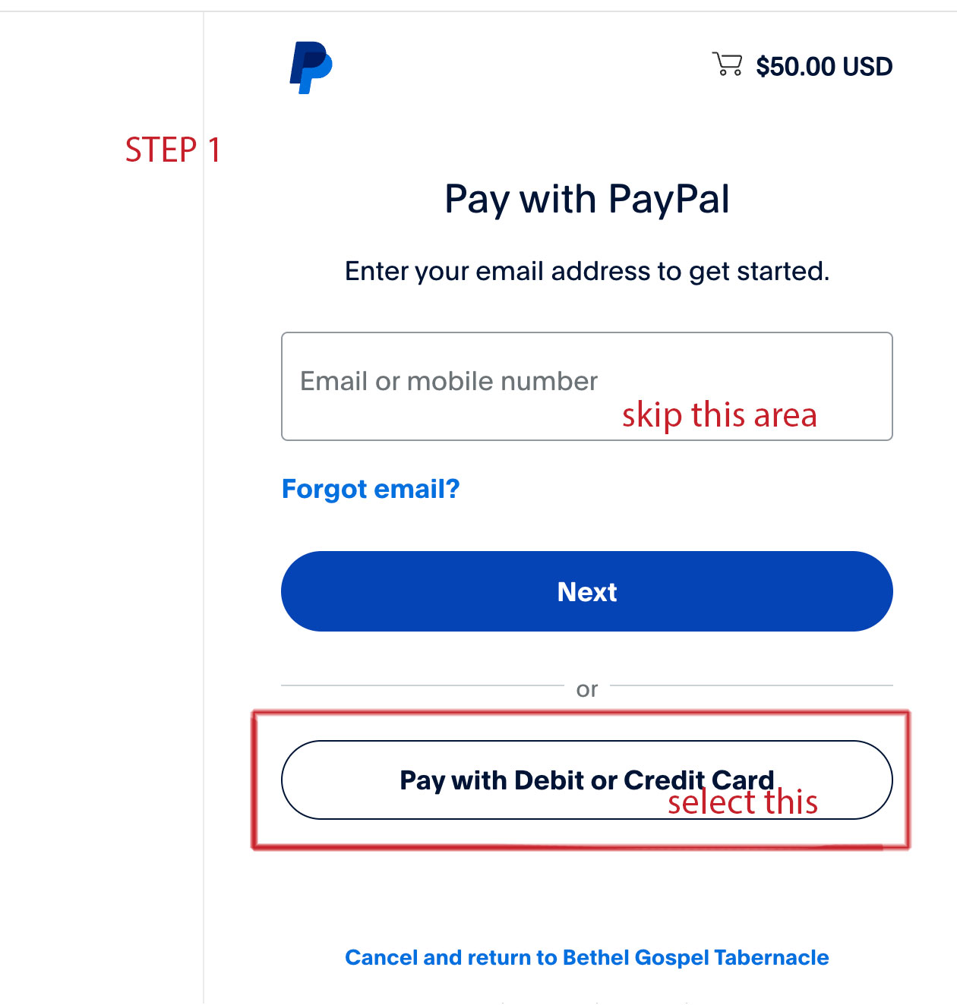This screenshot has height=1005, width=957.
Task: Open the Forgot email? link
Action: pyautogui.click(x=371, y=489)
